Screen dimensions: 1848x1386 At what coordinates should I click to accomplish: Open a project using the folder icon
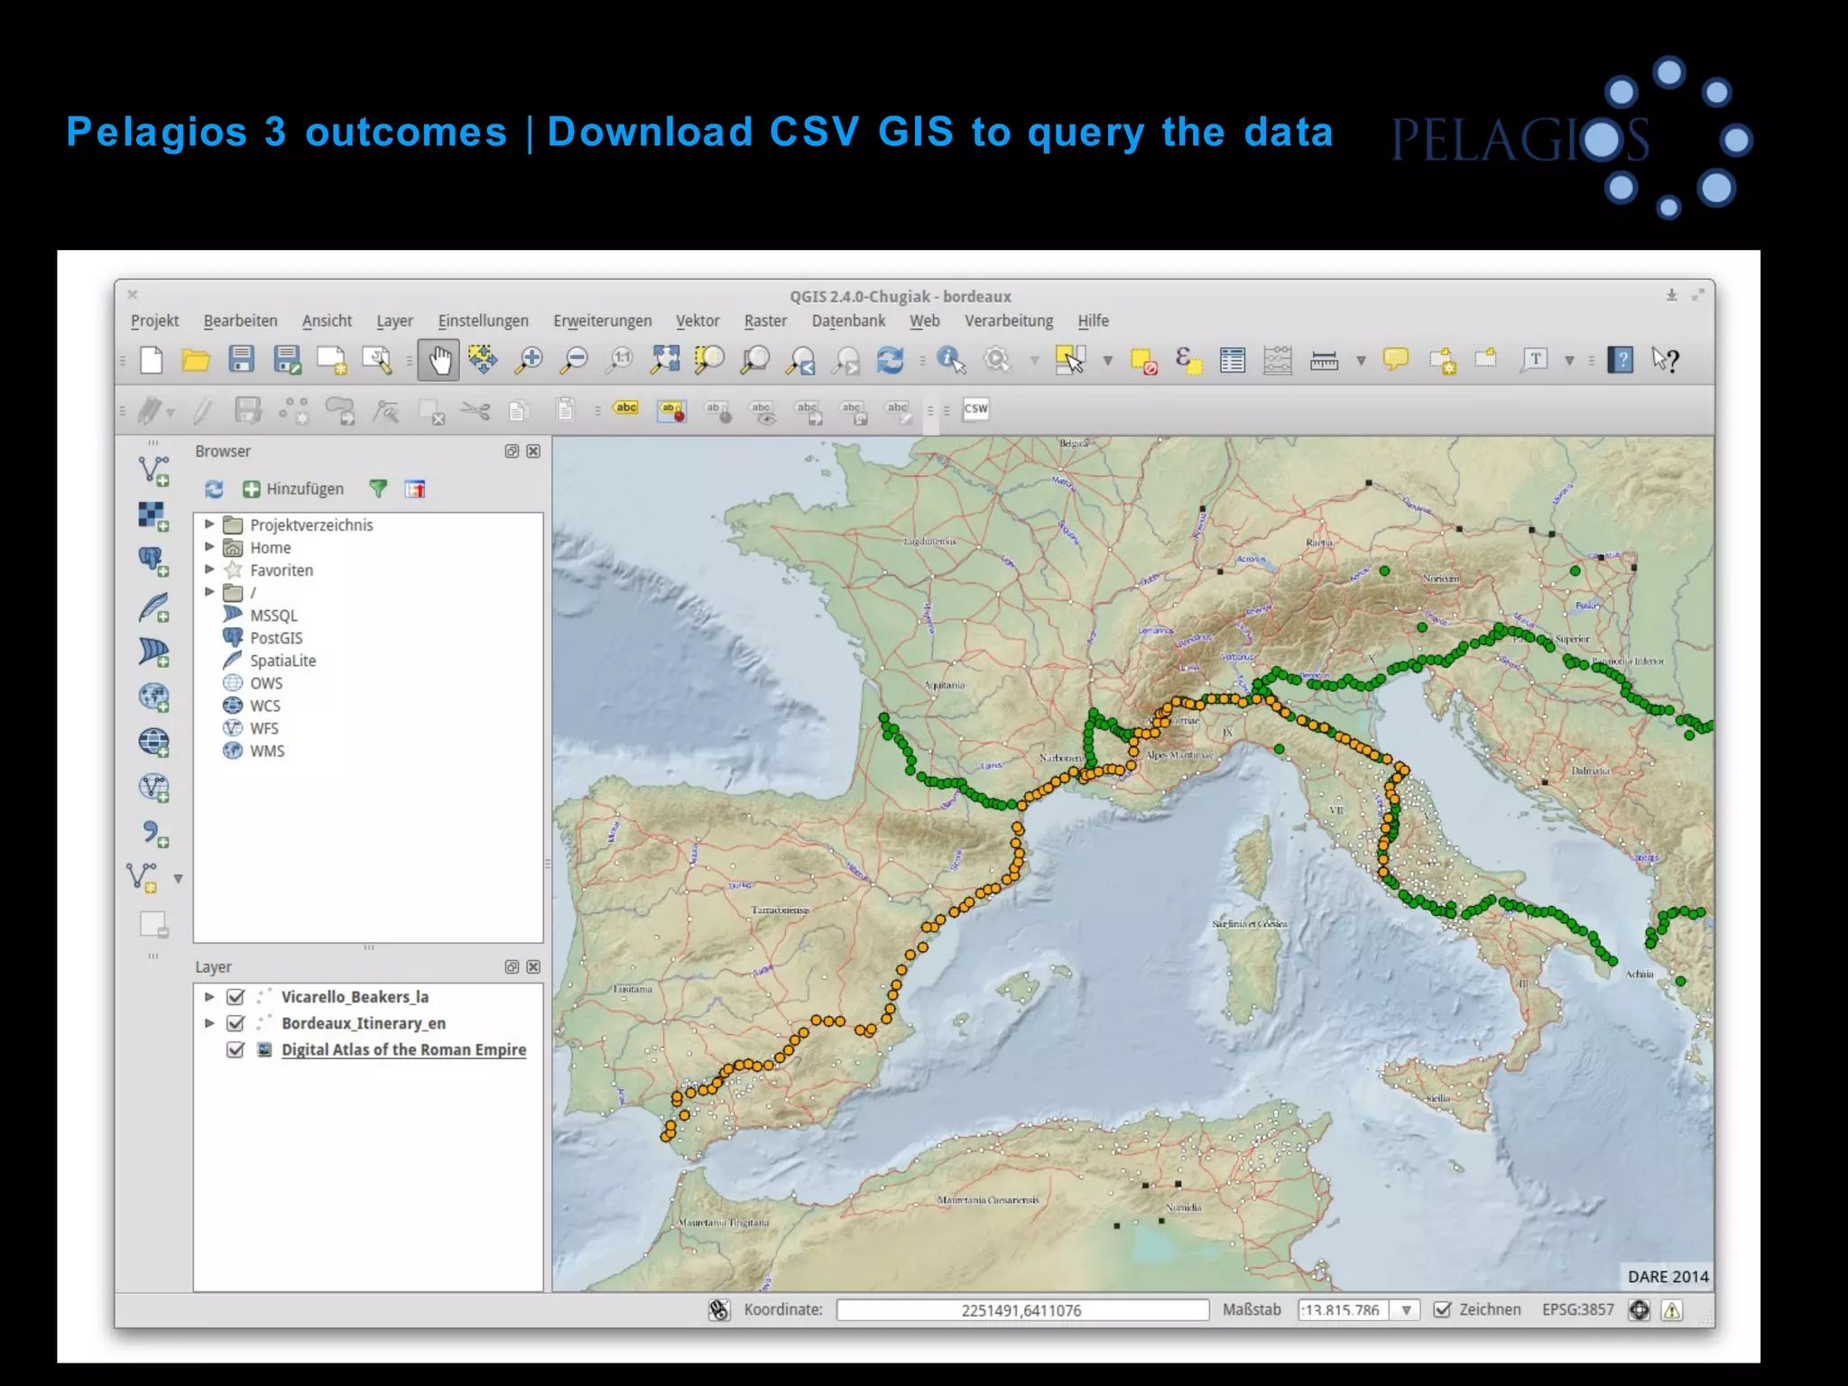pos(196,360)
